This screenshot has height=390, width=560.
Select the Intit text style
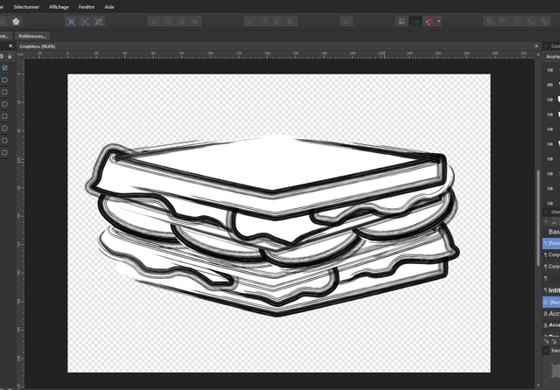pos(552,290)
